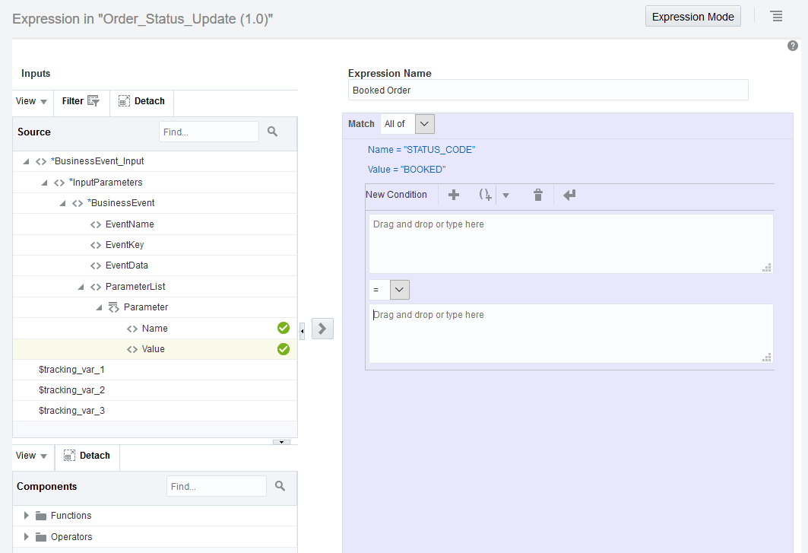Delete the condition using the trash icon
The image size is (808, 553).
[538, 195]
